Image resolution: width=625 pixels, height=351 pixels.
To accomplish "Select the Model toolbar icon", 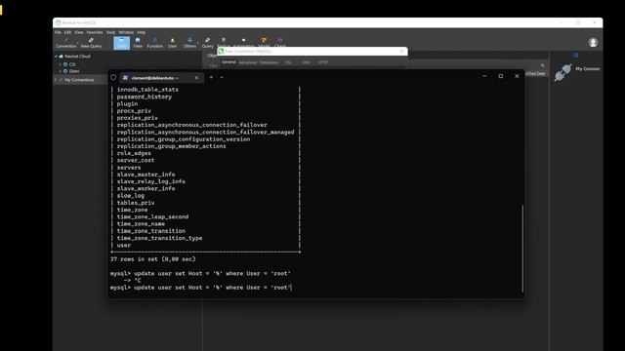I will tap(264, 41).
